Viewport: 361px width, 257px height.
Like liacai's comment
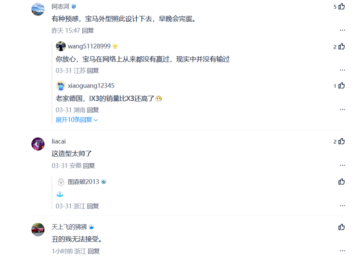tap(341, 141)
